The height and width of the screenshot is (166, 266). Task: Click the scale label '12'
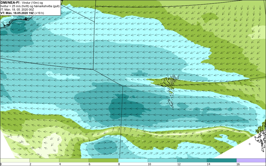179,164
